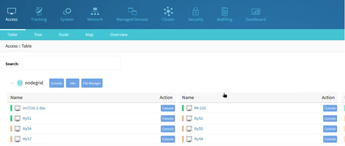
Task: Switch to the Overview tab
Action: click(x=119, y=35)
